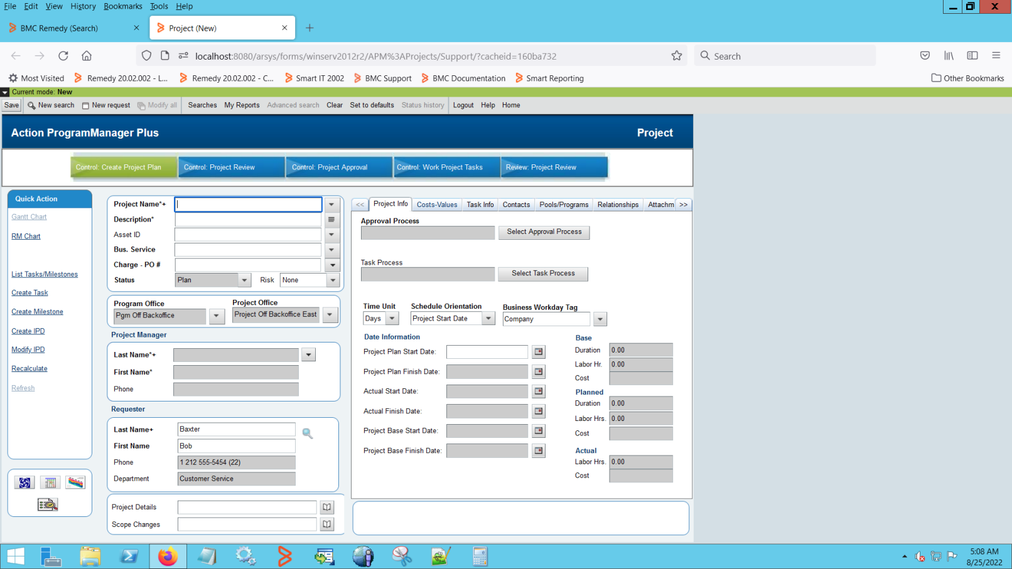Image resolution: width=1012 pixels, height=569 pixels.
Task: Switch to BMC Remedy (Search) browser tab
Action: [x=75, y=28]
